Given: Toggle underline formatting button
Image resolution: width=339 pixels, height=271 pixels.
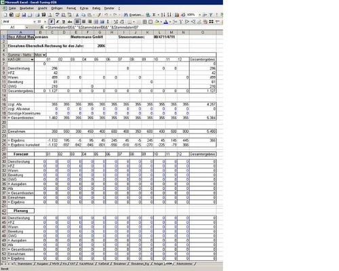Looking at the screenshot, I should coord(64,22).
